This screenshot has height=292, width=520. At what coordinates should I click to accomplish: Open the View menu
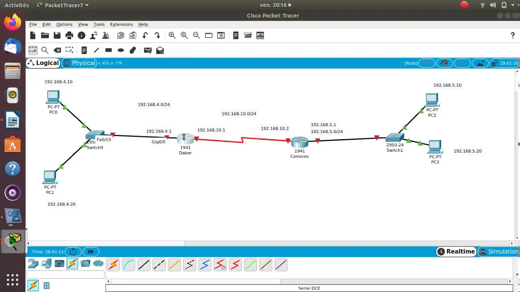pyautogui.click(x=83, y=24)
